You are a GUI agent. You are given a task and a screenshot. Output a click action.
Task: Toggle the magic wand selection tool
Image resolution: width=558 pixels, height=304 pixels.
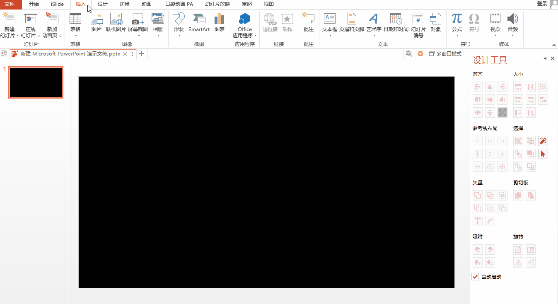[543, 141]
